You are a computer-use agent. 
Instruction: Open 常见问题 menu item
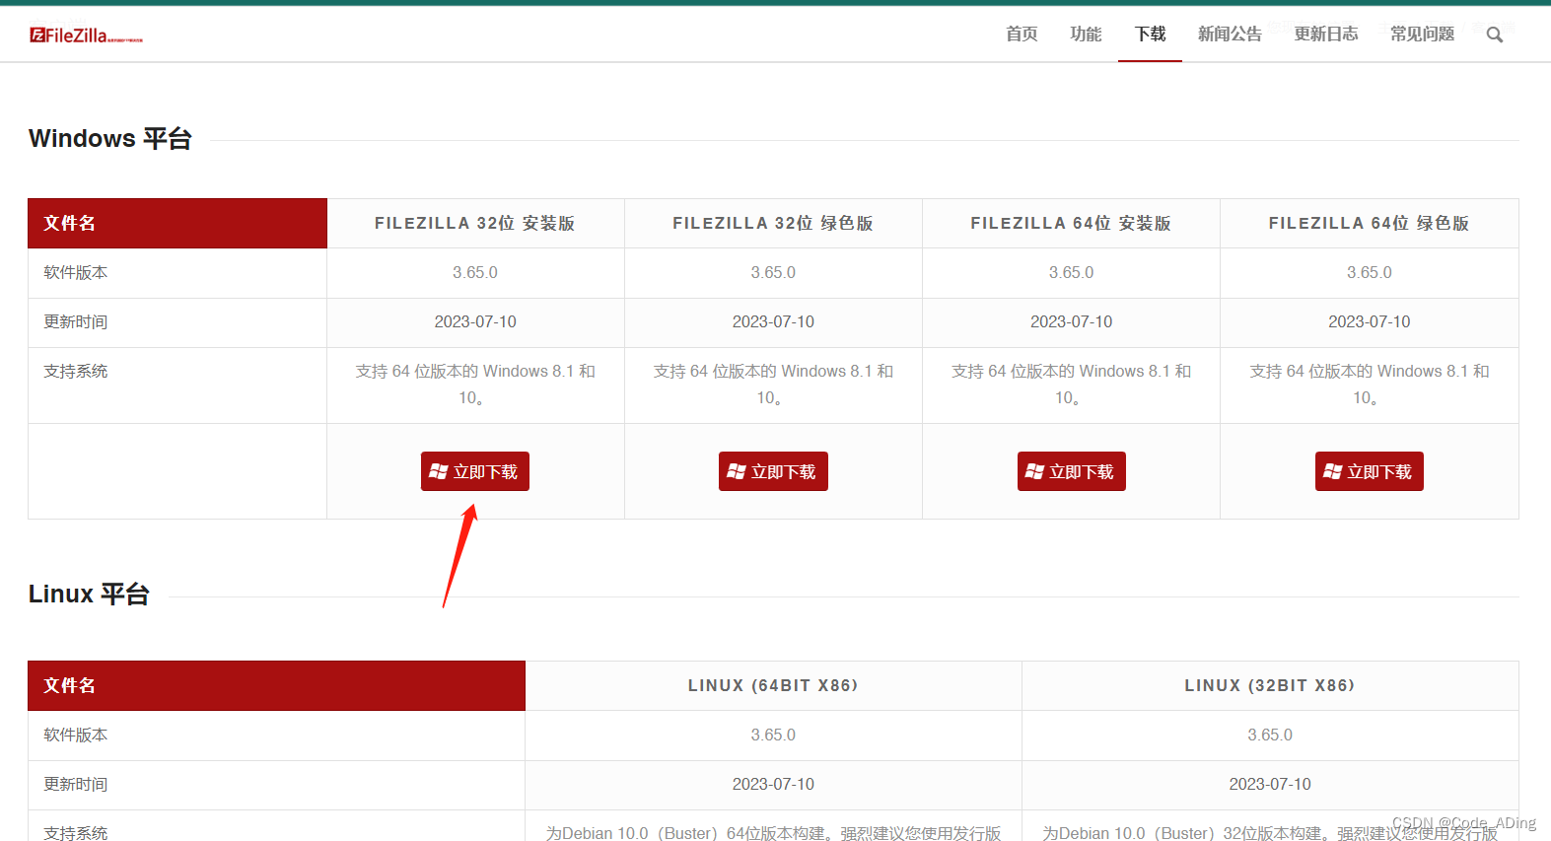click(1422, 35)
